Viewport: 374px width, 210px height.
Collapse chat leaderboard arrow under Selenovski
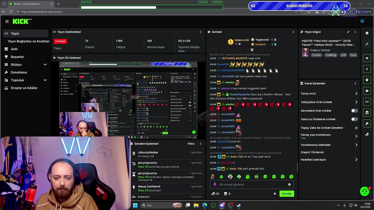[252, 50]
